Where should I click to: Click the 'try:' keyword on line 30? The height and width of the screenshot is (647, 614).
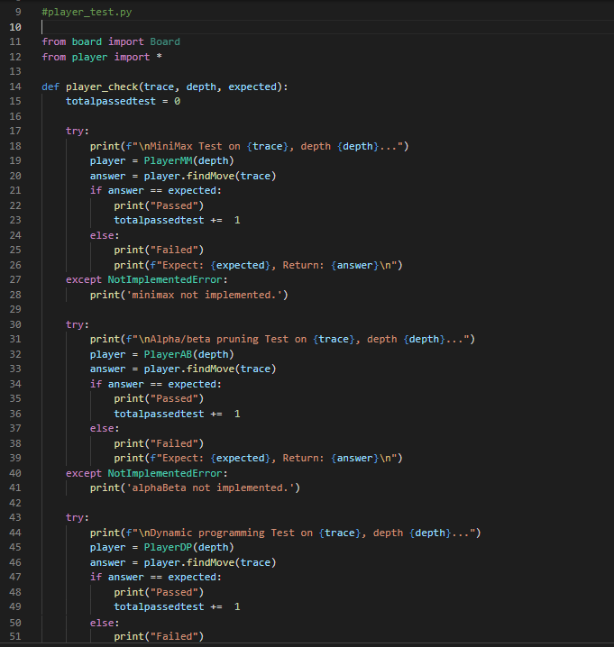pyautogui.click(x=78, y=324)
